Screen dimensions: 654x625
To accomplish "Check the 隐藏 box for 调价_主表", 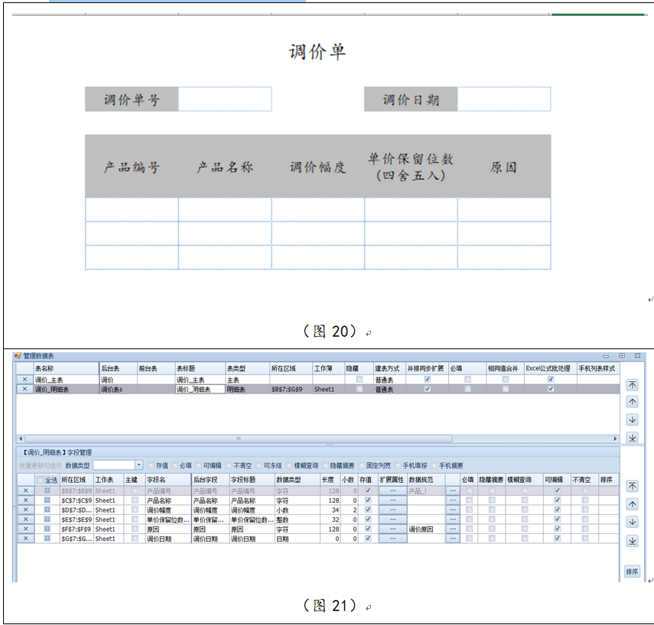I will click(360, 379).
